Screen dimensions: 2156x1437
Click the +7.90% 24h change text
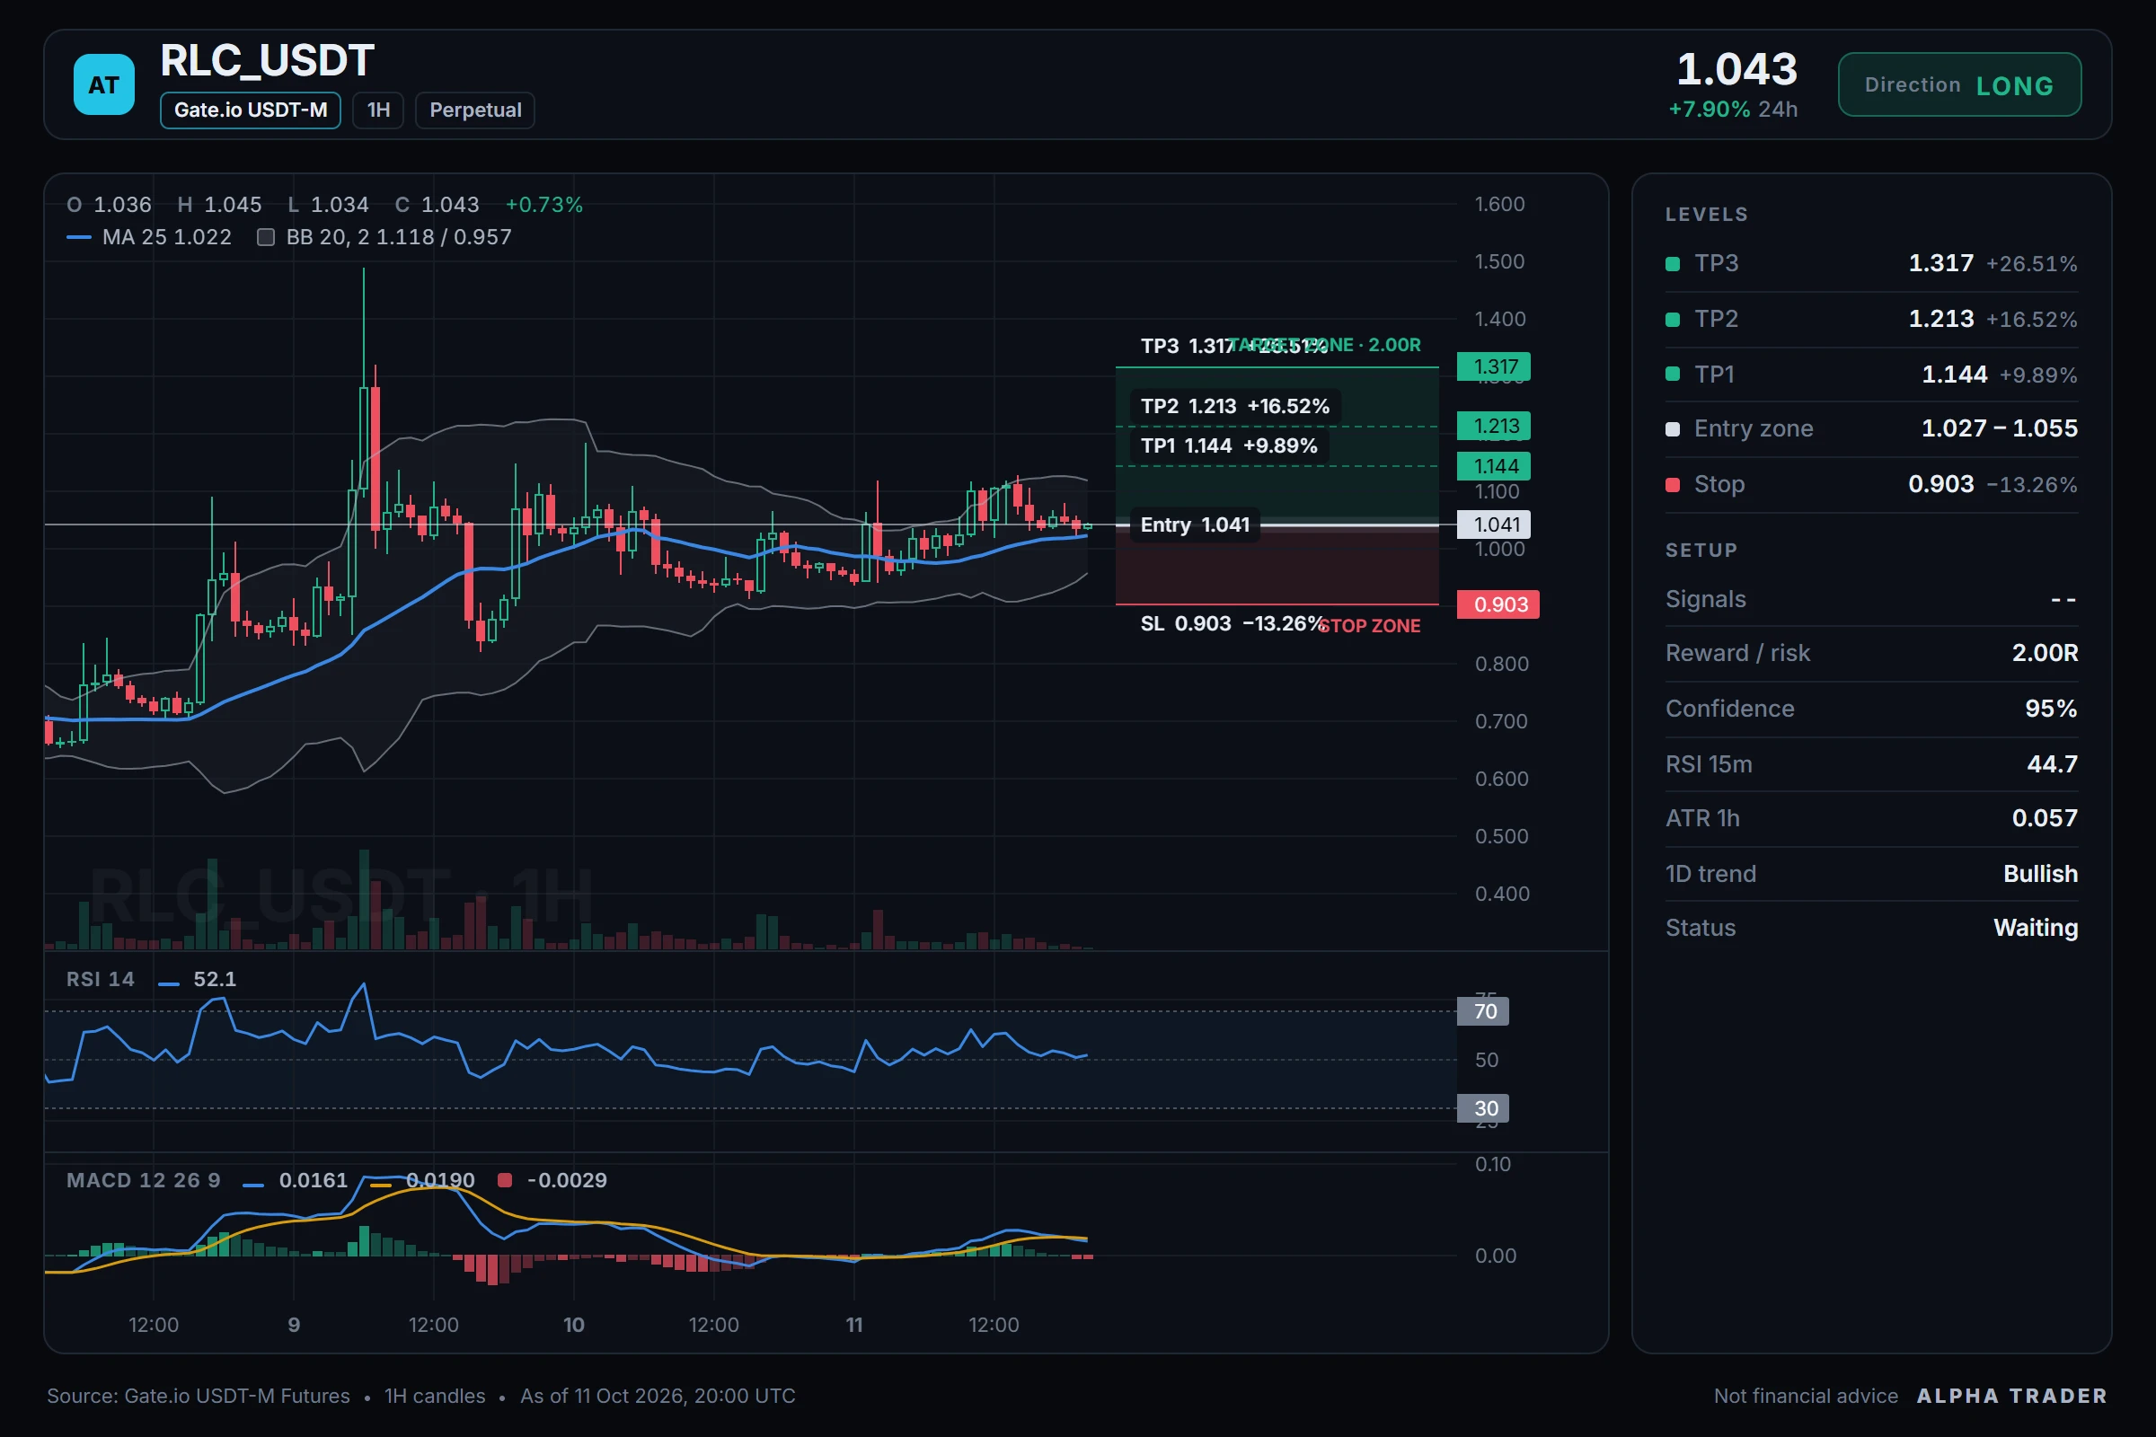1733,110
